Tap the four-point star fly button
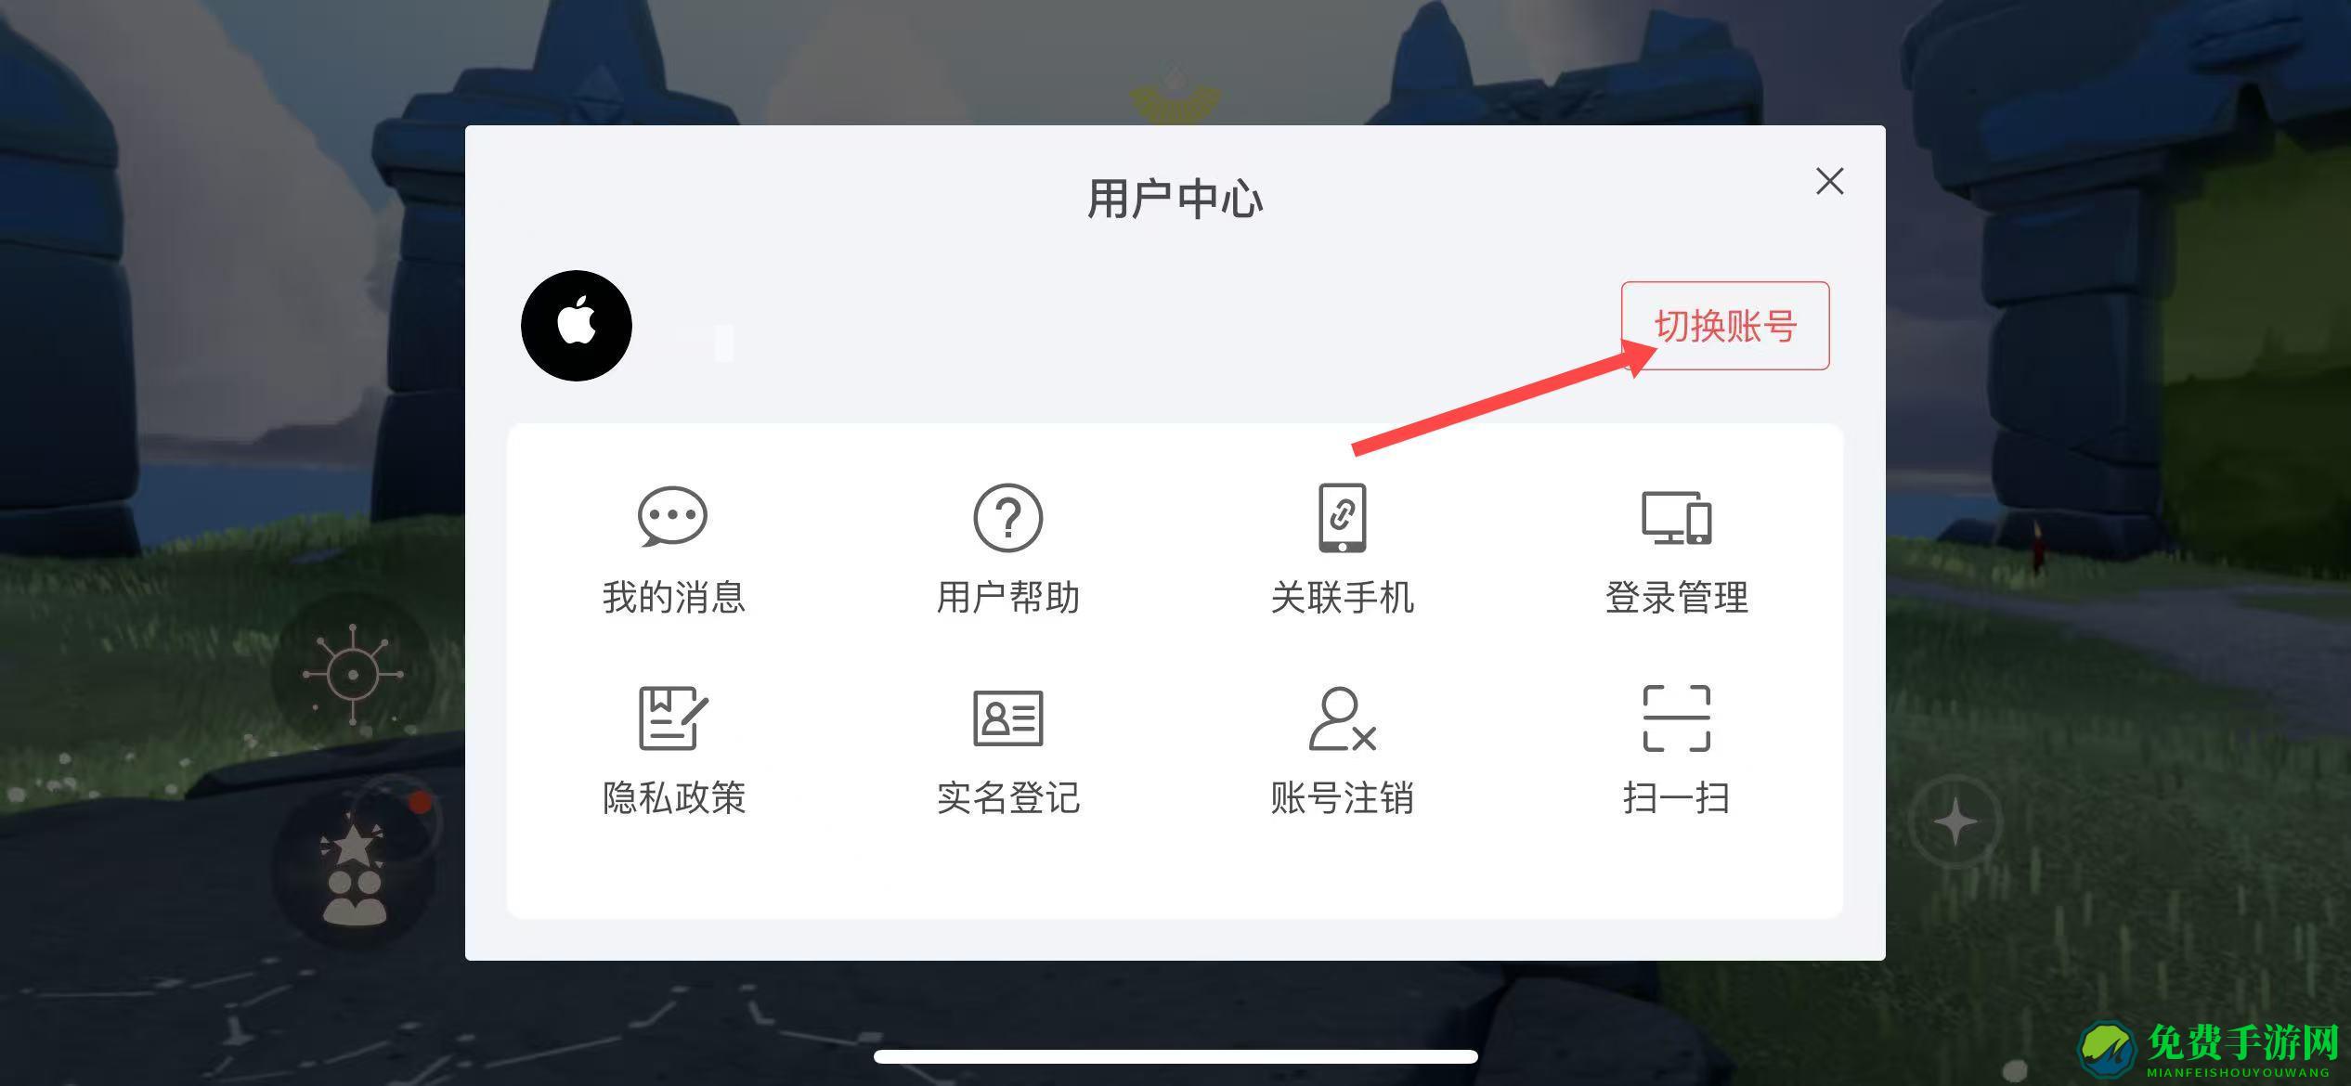The height and width of the screenshot is (1086, 2351). [1955, 822]
